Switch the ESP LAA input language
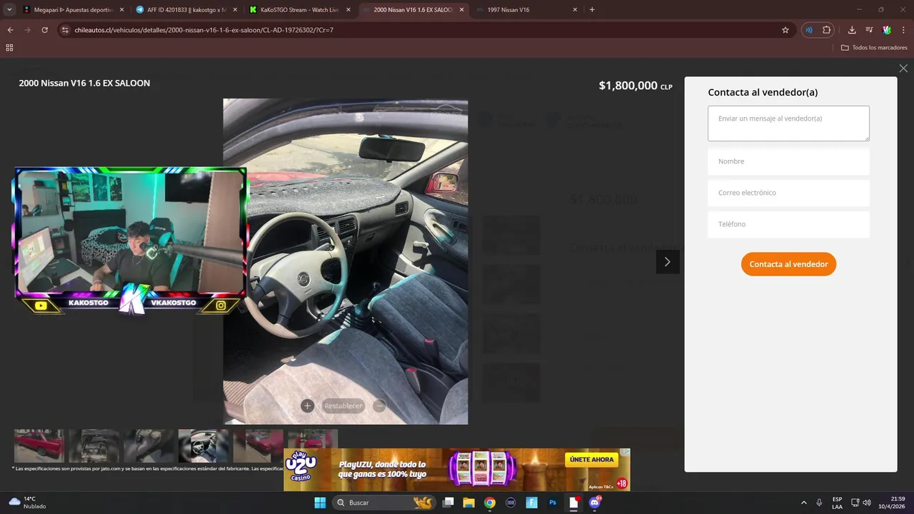 tap(837, 503)
